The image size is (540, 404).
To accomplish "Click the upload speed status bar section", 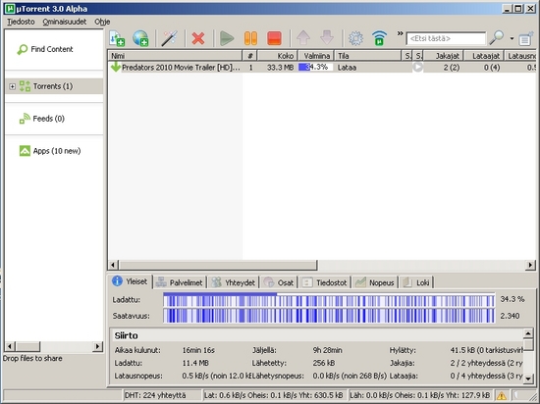I will coord(420,395).
